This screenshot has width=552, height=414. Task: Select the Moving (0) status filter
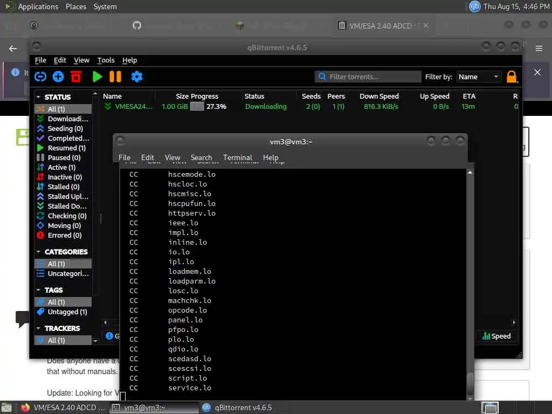63,226
